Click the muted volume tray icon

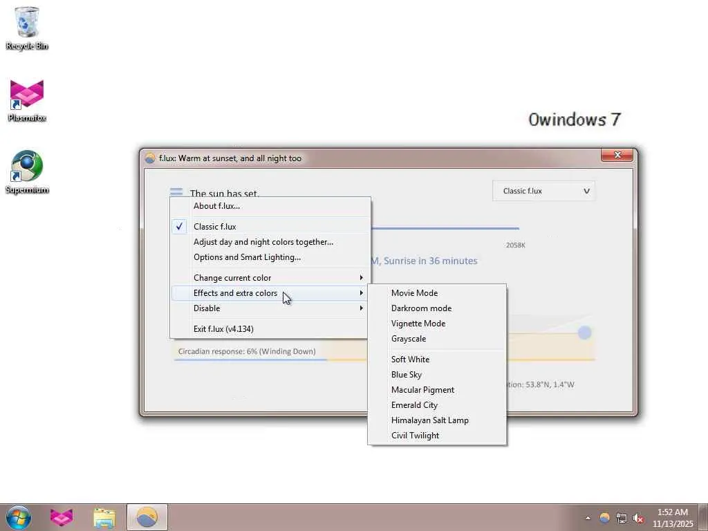pos(638,518)
